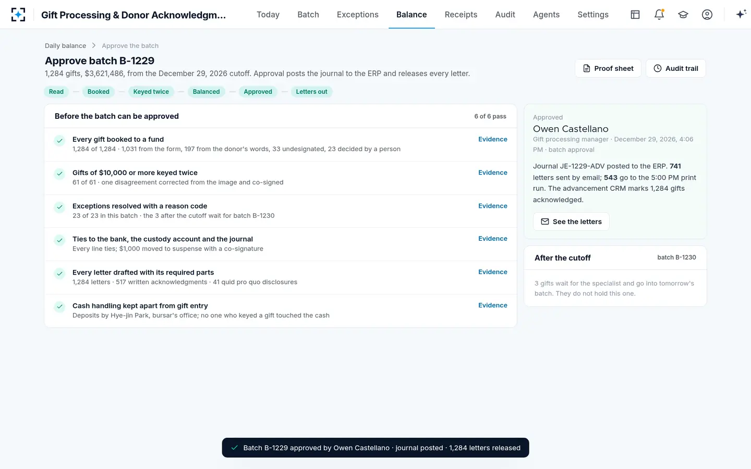Navigate to Daily balance breadcrumb
This screenshot has width=751, height=469.
(66, 46)
